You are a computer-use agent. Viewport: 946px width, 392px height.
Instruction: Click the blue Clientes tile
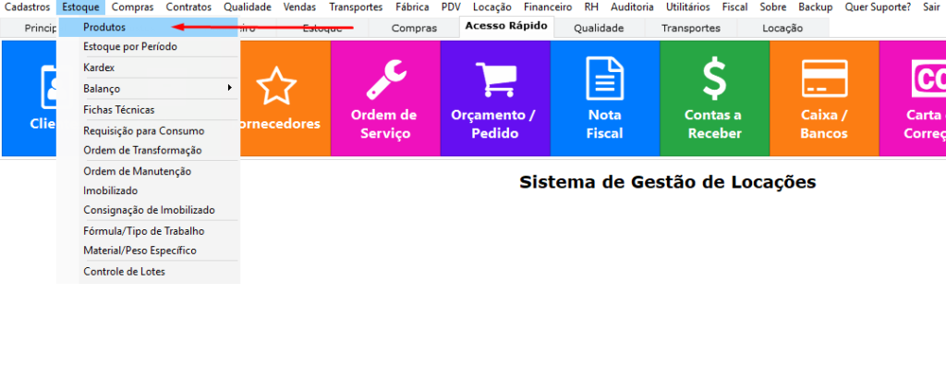click(x=30, y=98)
